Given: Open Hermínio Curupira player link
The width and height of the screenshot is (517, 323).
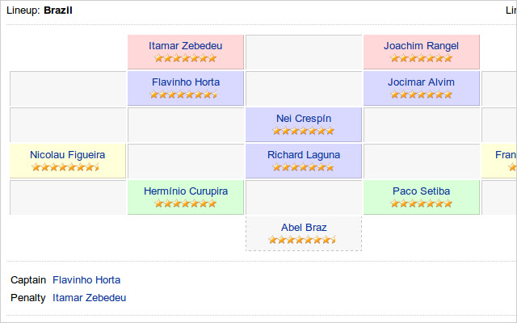Looking at the screenshot, I should point(185,191).
